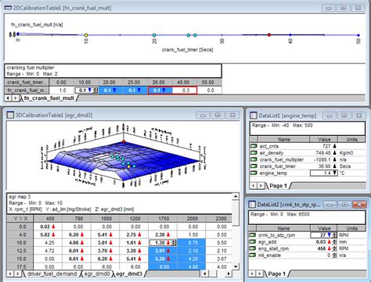371x282 pixels.
Task: Click the 749.48 air_density value
Action: [x=322, y=153]
